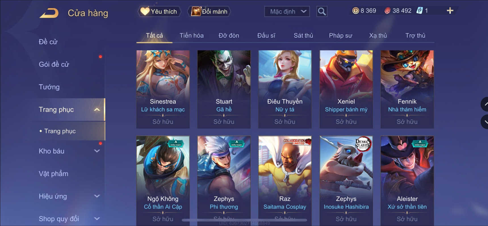Select Gói đề cử in sidebar
Screen dimensions: 488x226
click(54, 64)
